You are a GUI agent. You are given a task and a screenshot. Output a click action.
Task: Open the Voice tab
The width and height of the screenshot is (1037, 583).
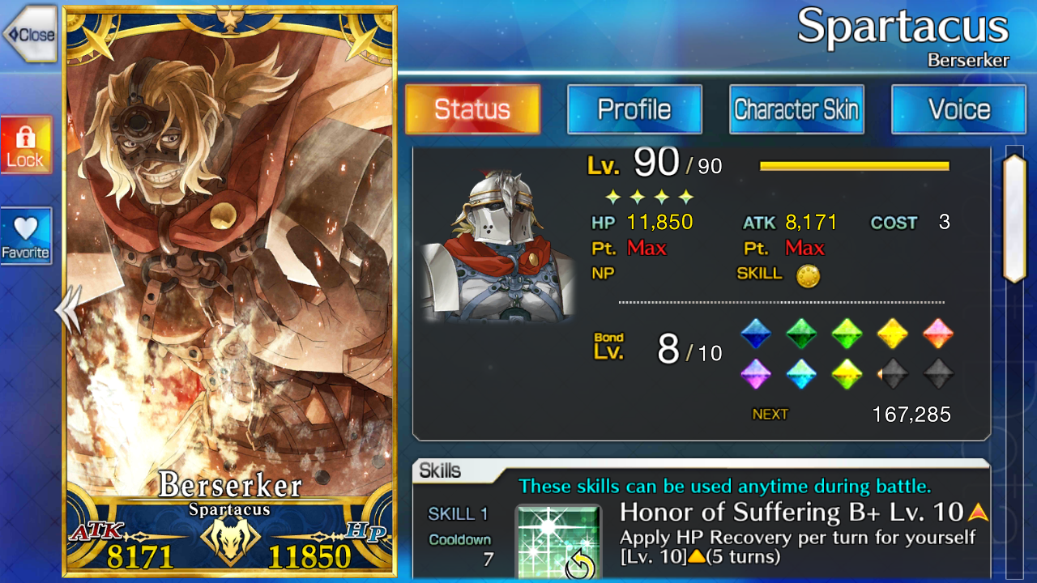pos(958,109)
